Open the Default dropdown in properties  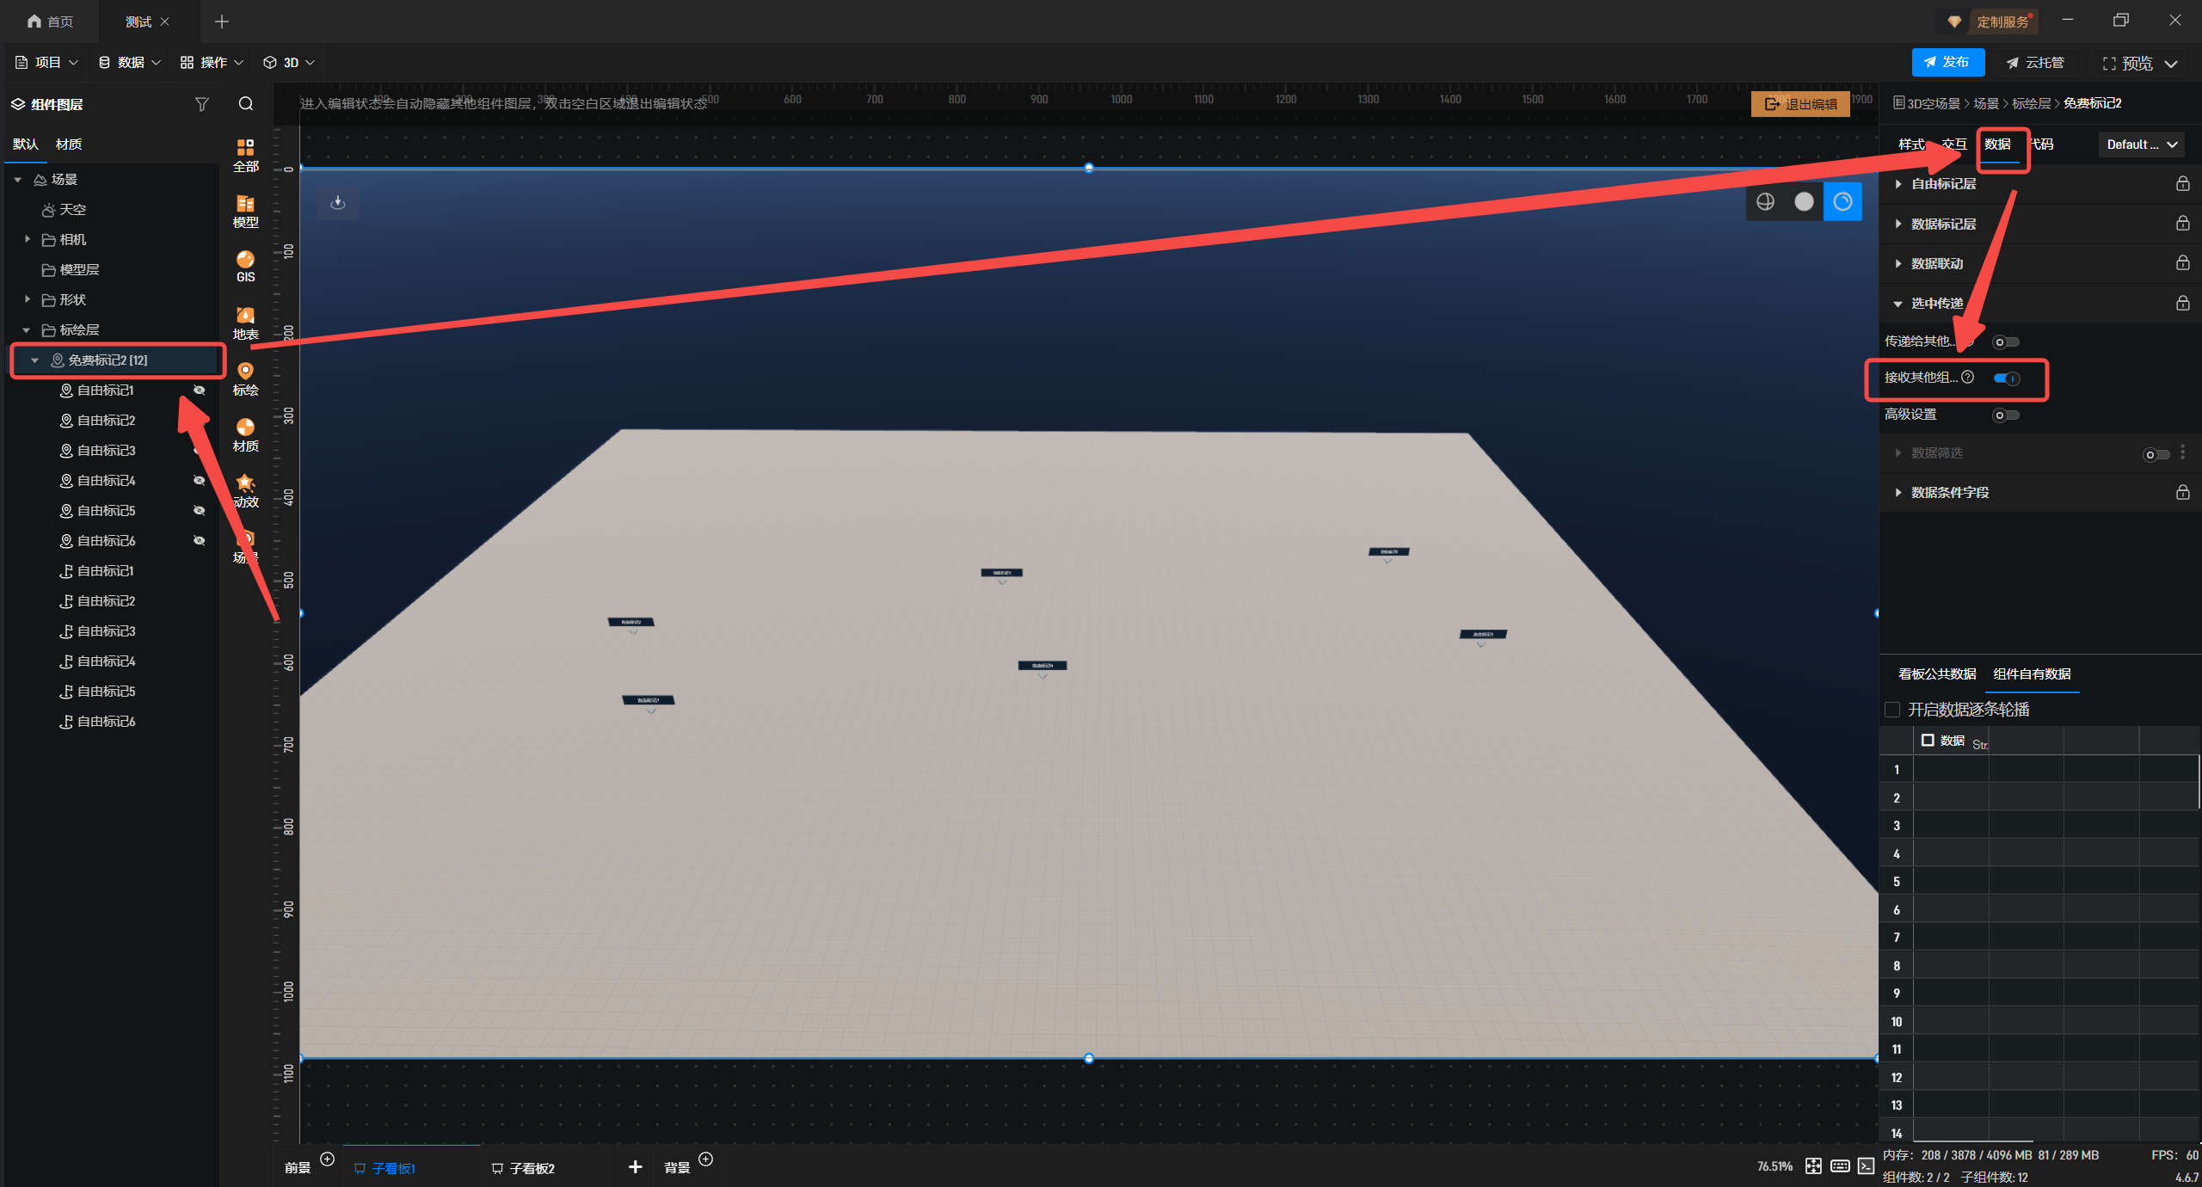click(x=2140, y=145)
